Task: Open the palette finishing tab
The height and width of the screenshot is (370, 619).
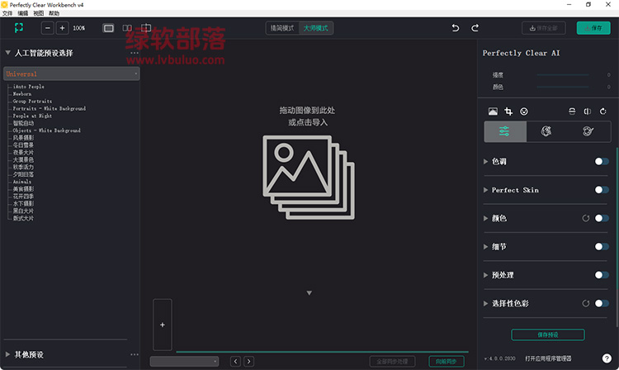Action: click(x=588, y=131)
